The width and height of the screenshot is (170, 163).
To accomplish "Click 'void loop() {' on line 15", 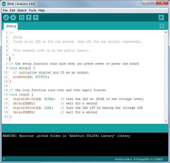I will tap(21, 94).
